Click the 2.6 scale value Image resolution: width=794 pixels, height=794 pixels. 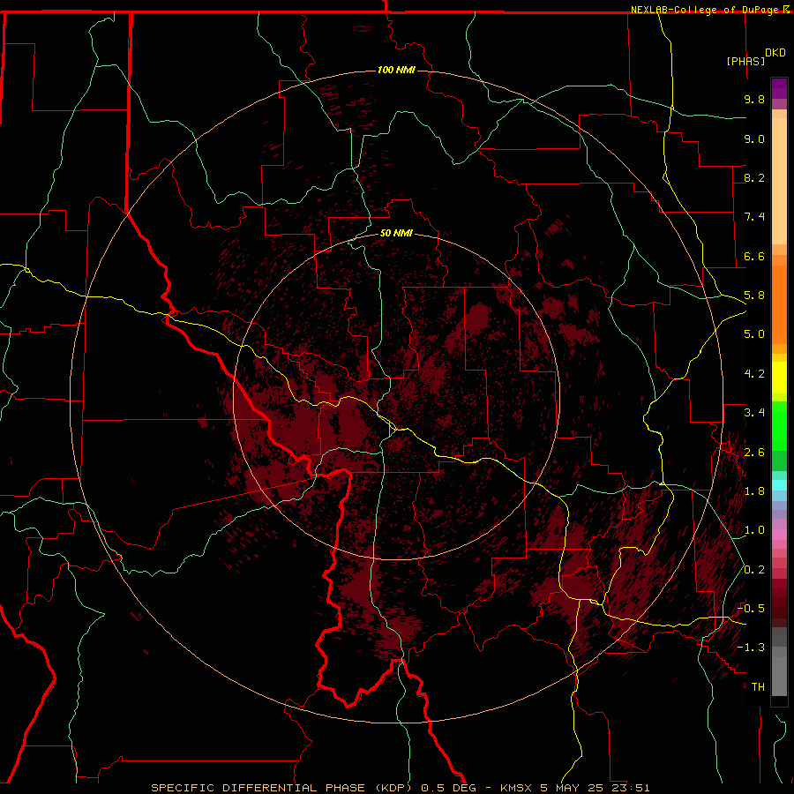click(x=754, y=453)
